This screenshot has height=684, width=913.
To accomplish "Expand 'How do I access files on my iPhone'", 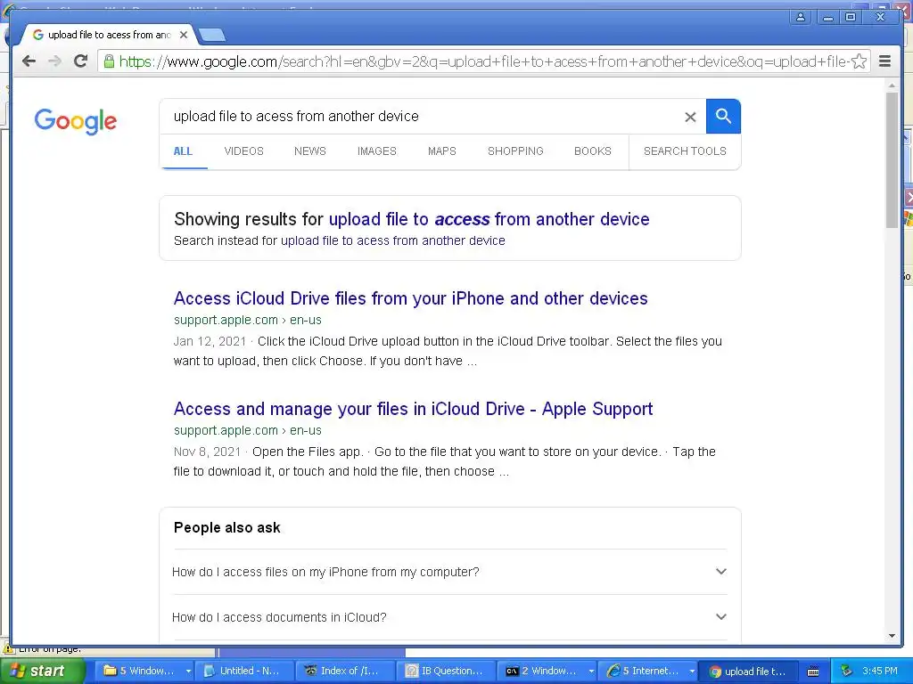I will [x=449, y=572].
